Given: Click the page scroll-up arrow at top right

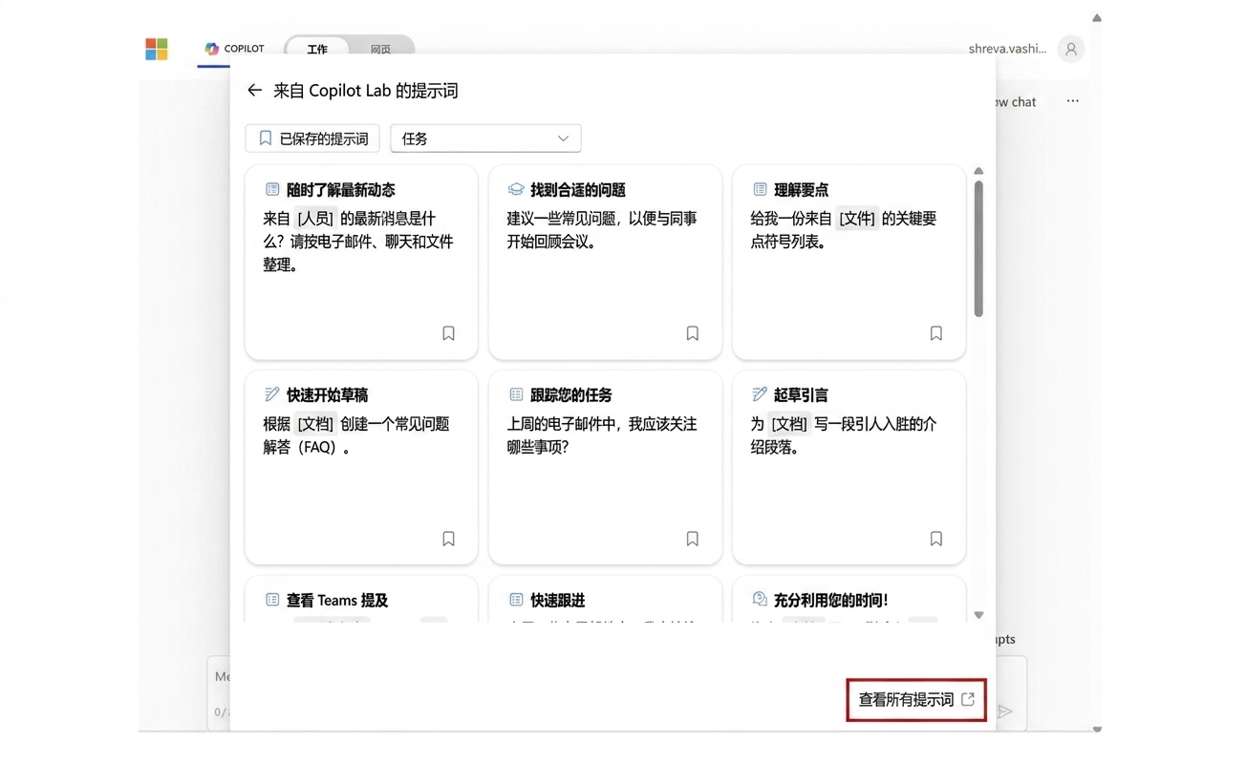Looking at the screenshot, I should [1097, 17].
